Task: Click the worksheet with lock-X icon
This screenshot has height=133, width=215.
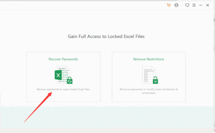Action: coord(150,75)
